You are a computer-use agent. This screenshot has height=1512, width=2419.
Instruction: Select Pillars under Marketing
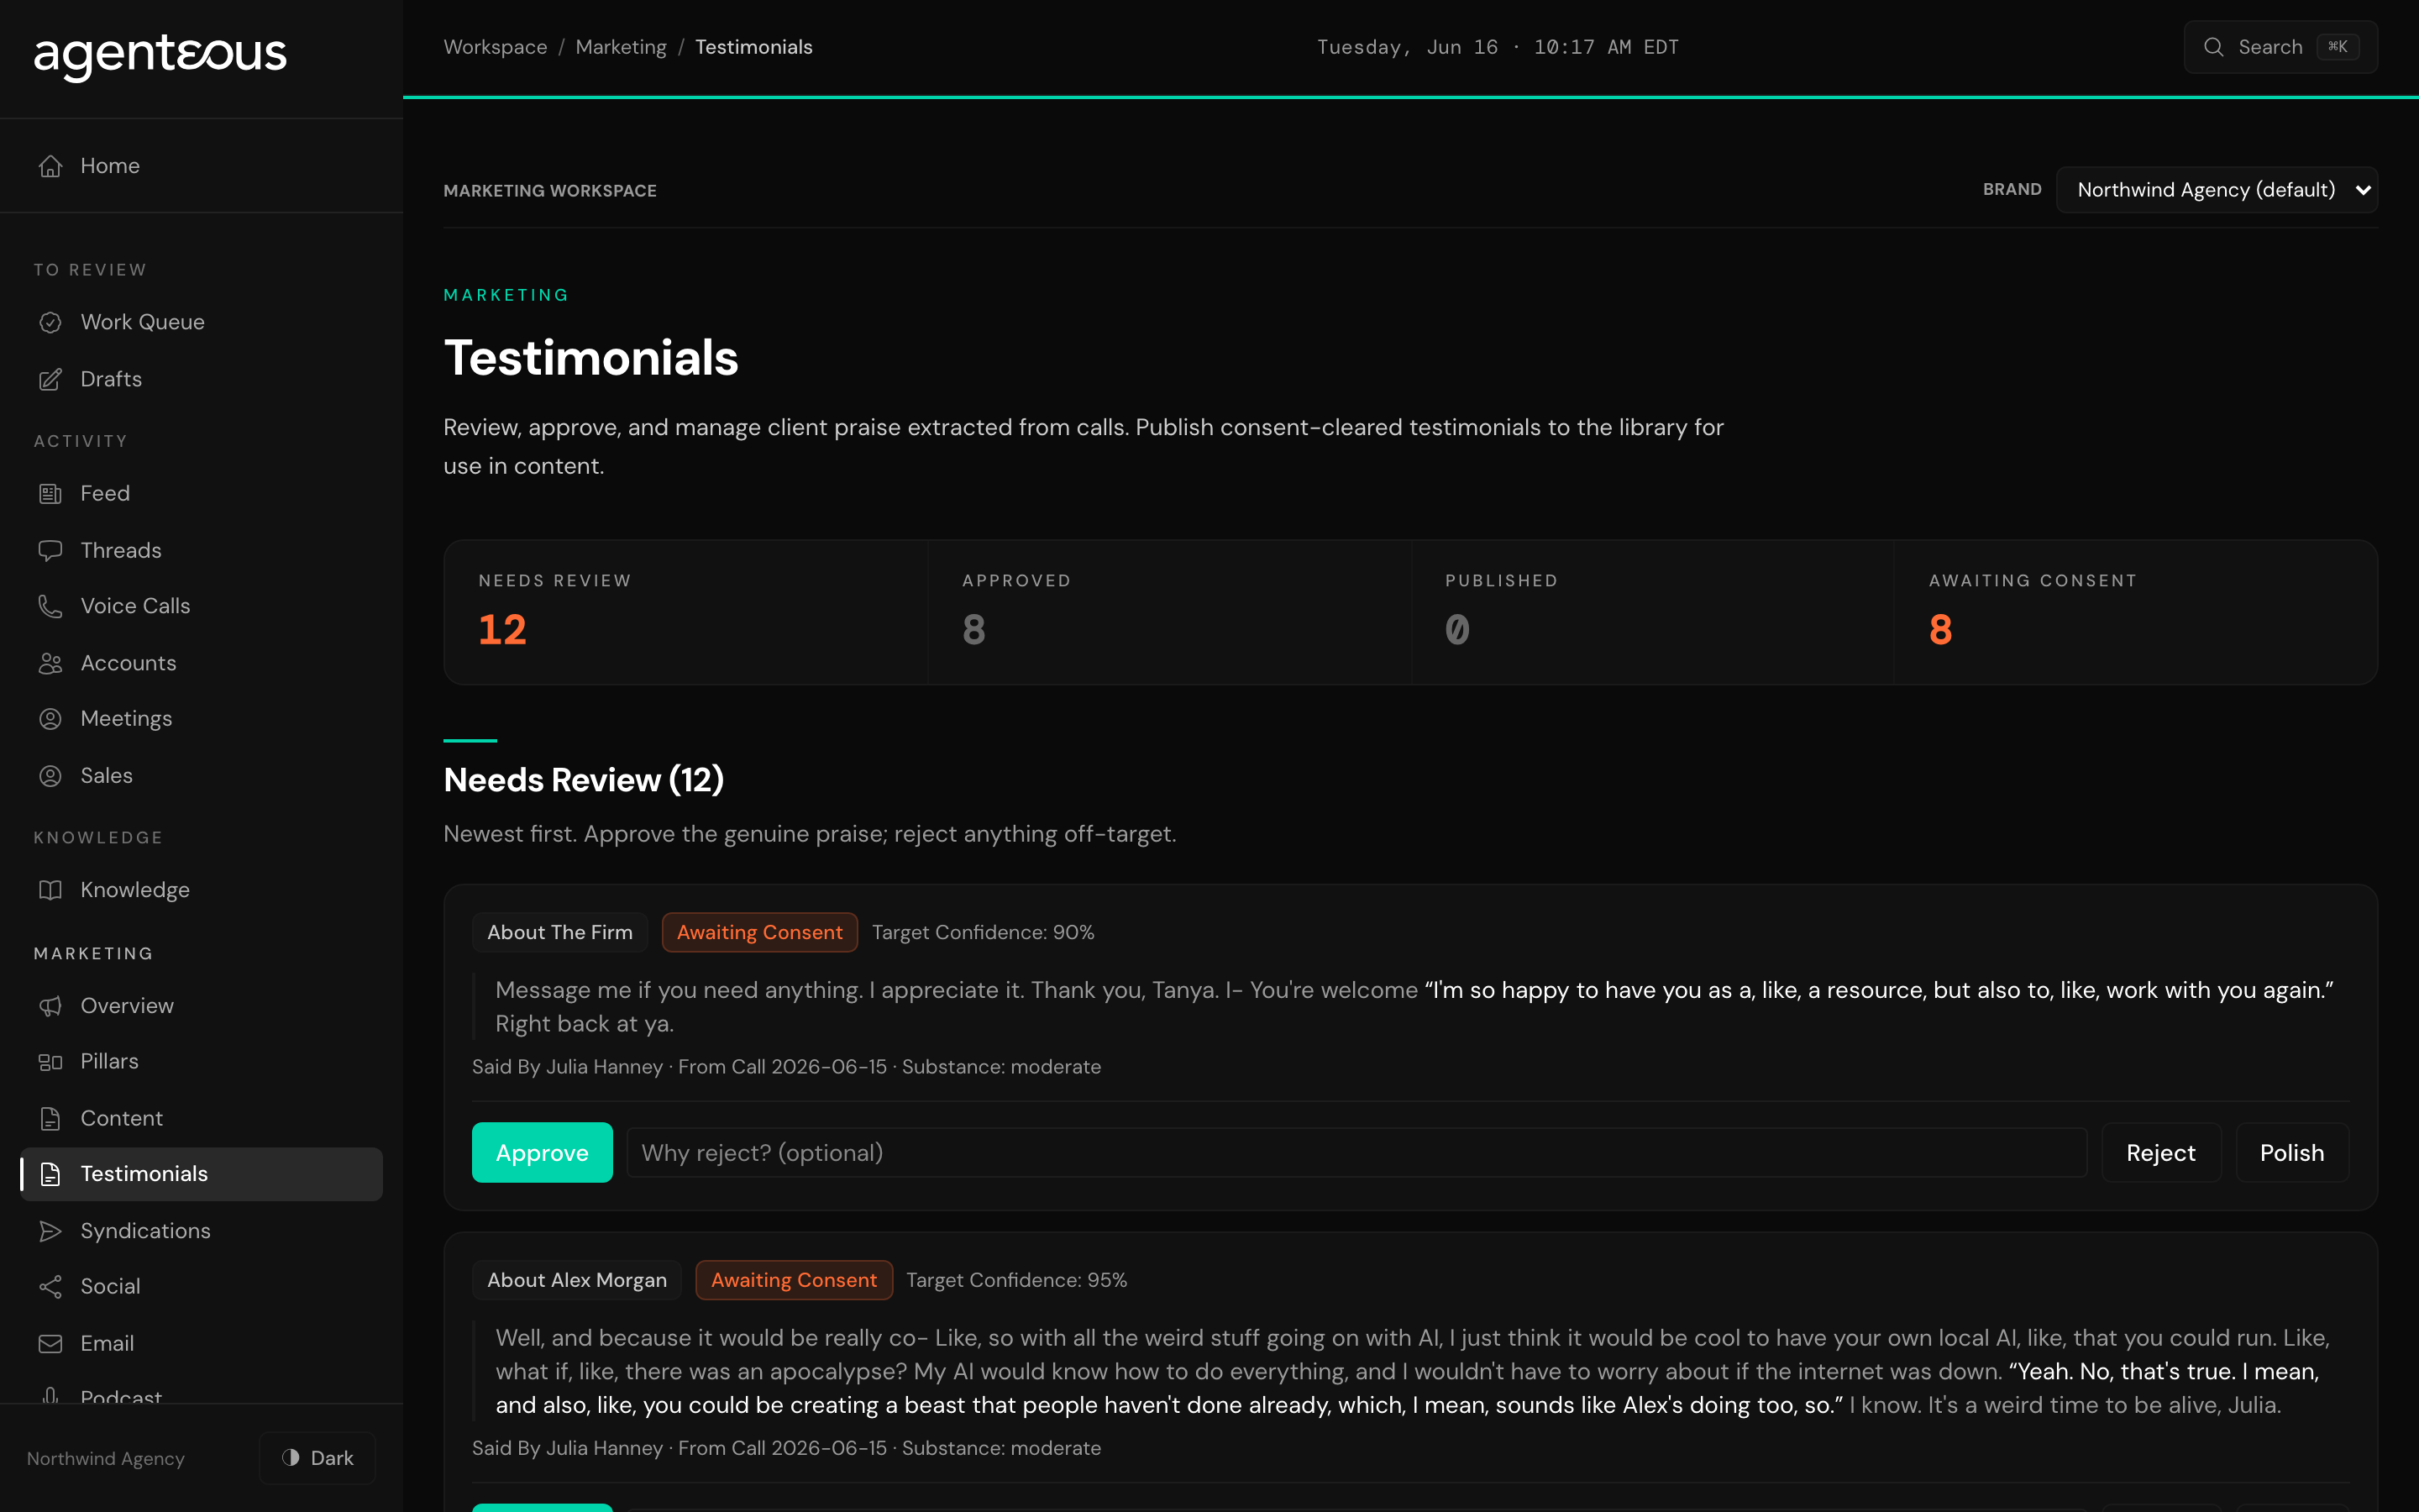[x=201, y=1062]
